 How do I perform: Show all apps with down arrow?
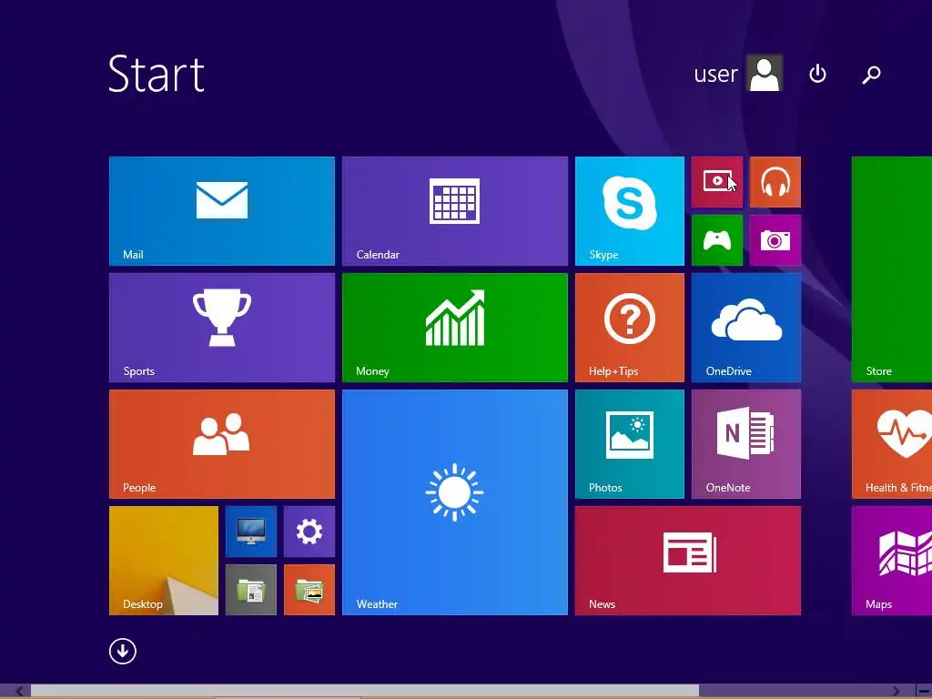click(x=123, y=652)
